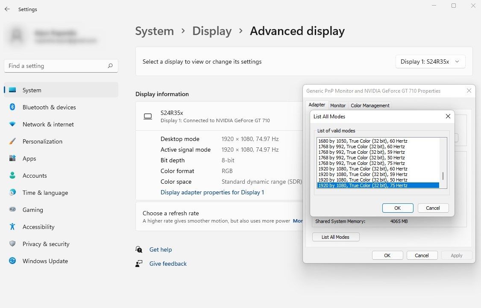
Task: Click the S24R35x monitor icon
Action: pos(148,116)
